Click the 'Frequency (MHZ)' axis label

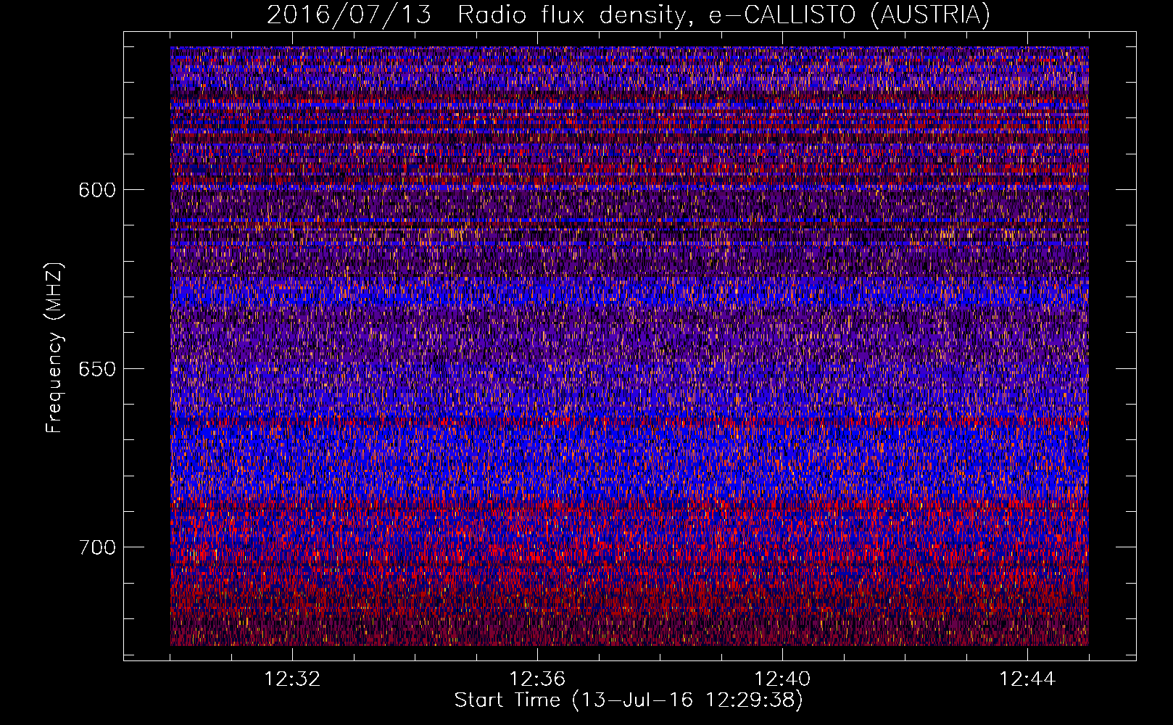pyautogui.click(x=54, y=348)
